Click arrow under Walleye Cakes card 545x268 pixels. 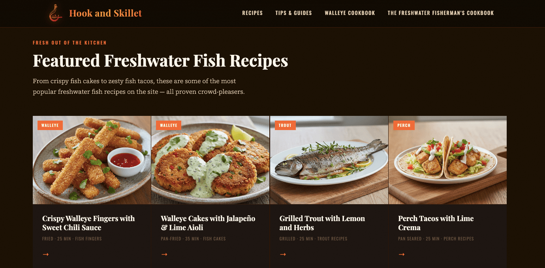(x=164, y=254)
